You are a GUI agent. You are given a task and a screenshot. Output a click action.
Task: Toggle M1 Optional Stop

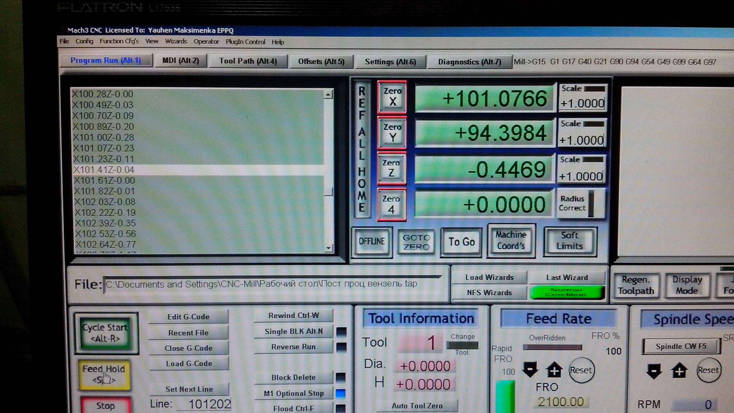294,393
